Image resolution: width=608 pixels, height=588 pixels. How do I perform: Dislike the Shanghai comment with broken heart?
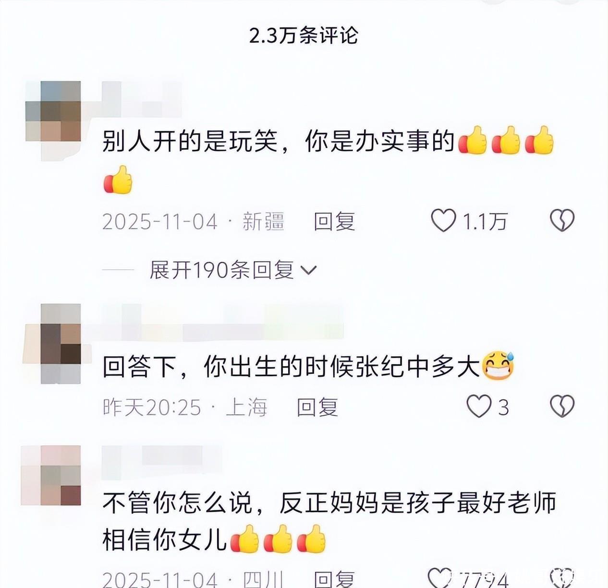(x=562, y=407)
